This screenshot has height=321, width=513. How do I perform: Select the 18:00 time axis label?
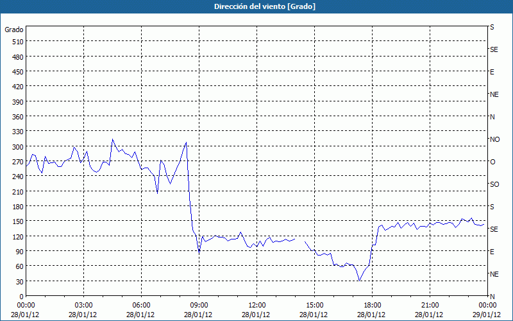pos(373,306)
